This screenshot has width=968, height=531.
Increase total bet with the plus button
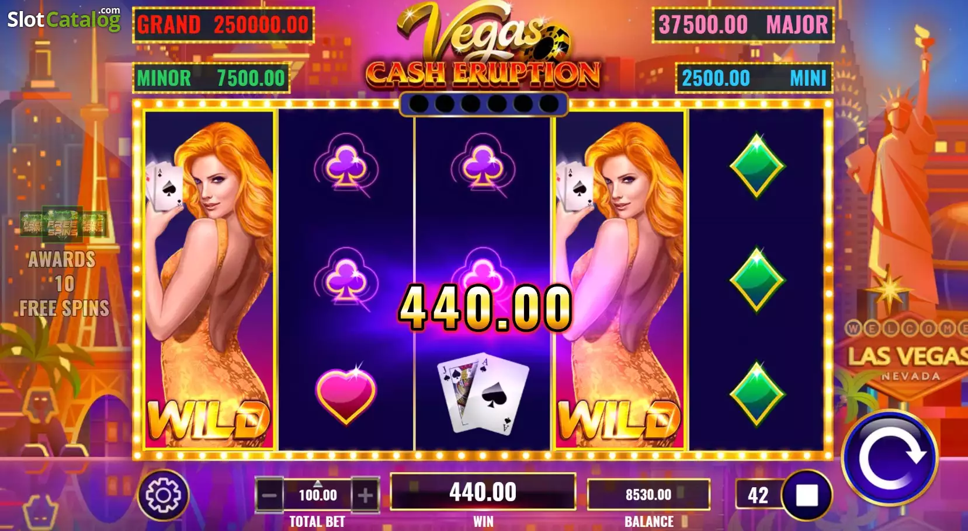coord(365,495)
